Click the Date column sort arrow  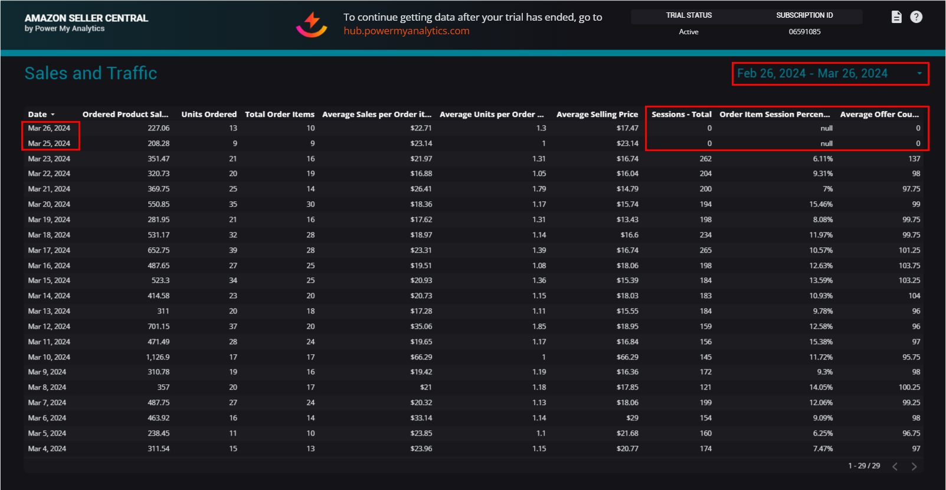[x=53, y=115]
